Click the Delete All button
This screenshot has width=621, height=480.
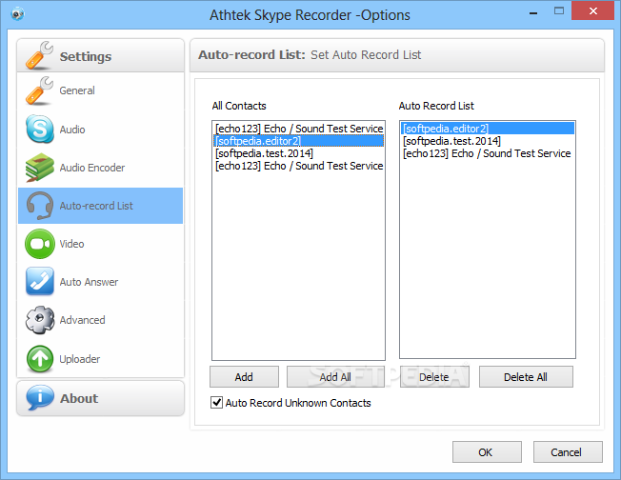pyautogui.click(x=526, y=377)
